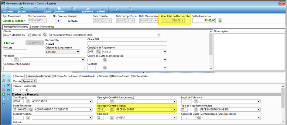The image size is (287, 125).
Task: Click green money icon beside Saldo Financeiro
Action: (220, 21)
